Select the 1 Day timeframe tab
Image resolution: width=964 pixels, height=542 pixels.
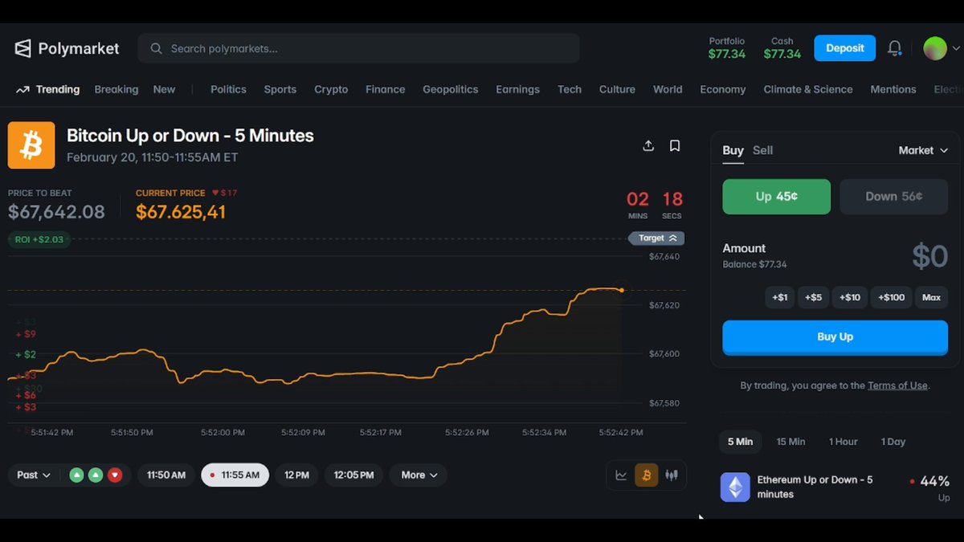(x=893, y=442)
